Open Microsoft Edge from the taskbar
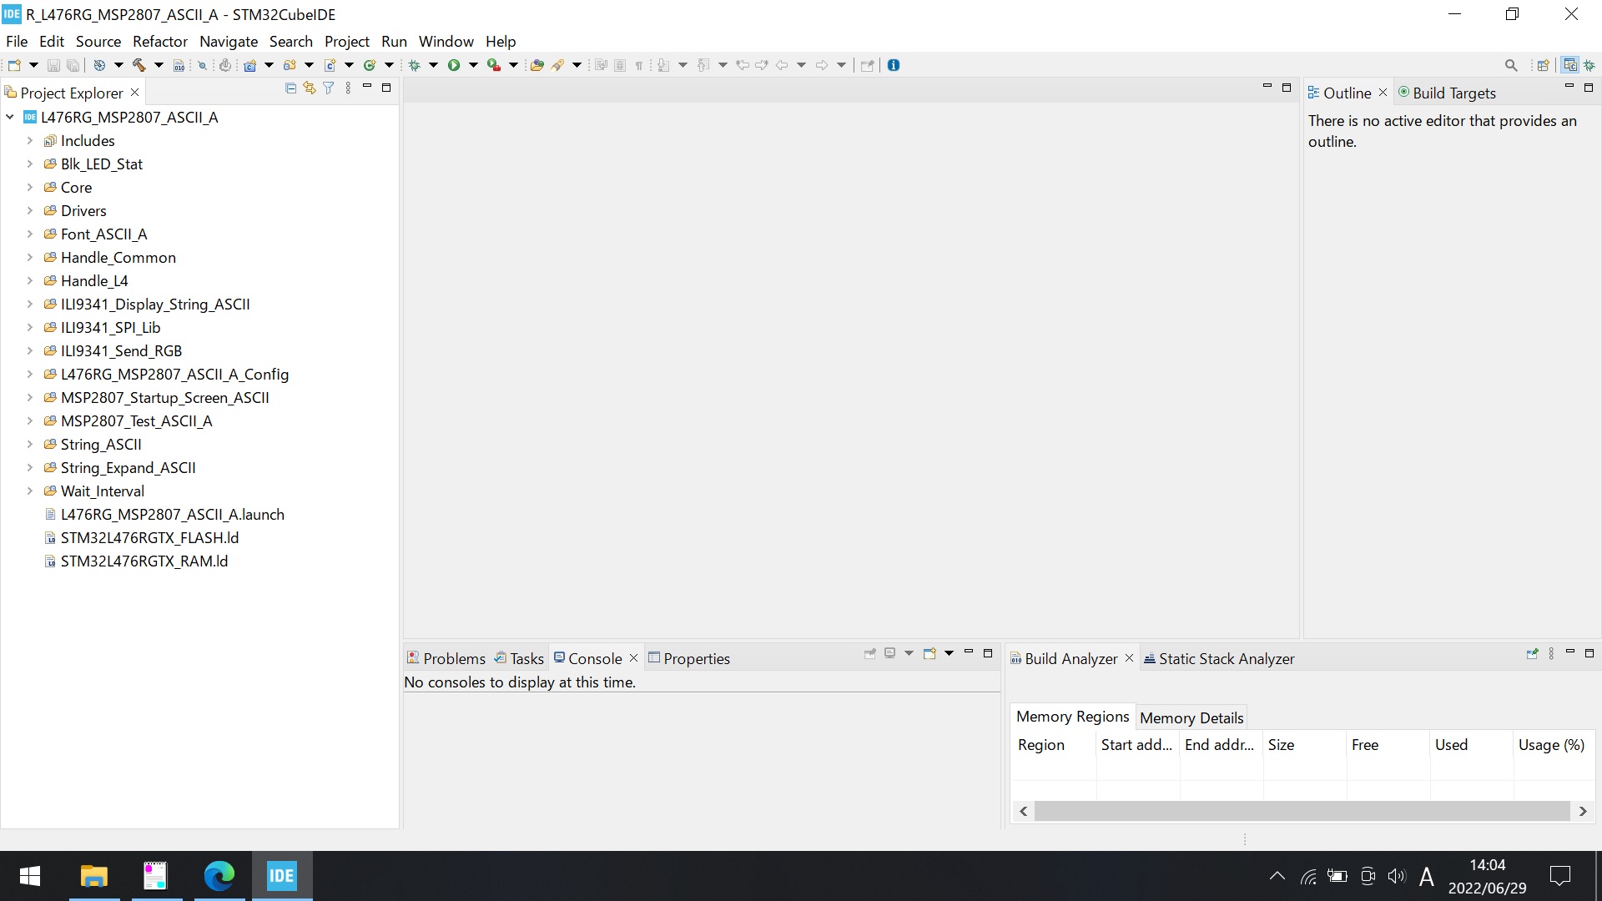 219,876
